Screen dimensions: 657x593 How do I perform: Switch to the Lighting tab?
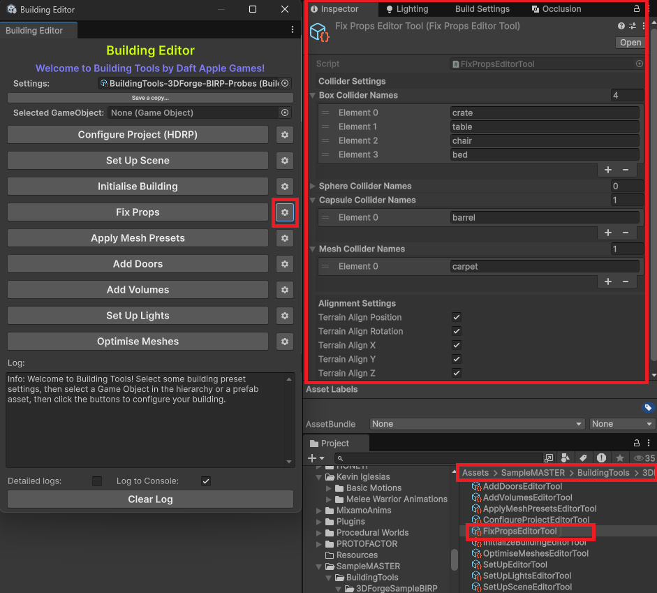tap(413, 9)
